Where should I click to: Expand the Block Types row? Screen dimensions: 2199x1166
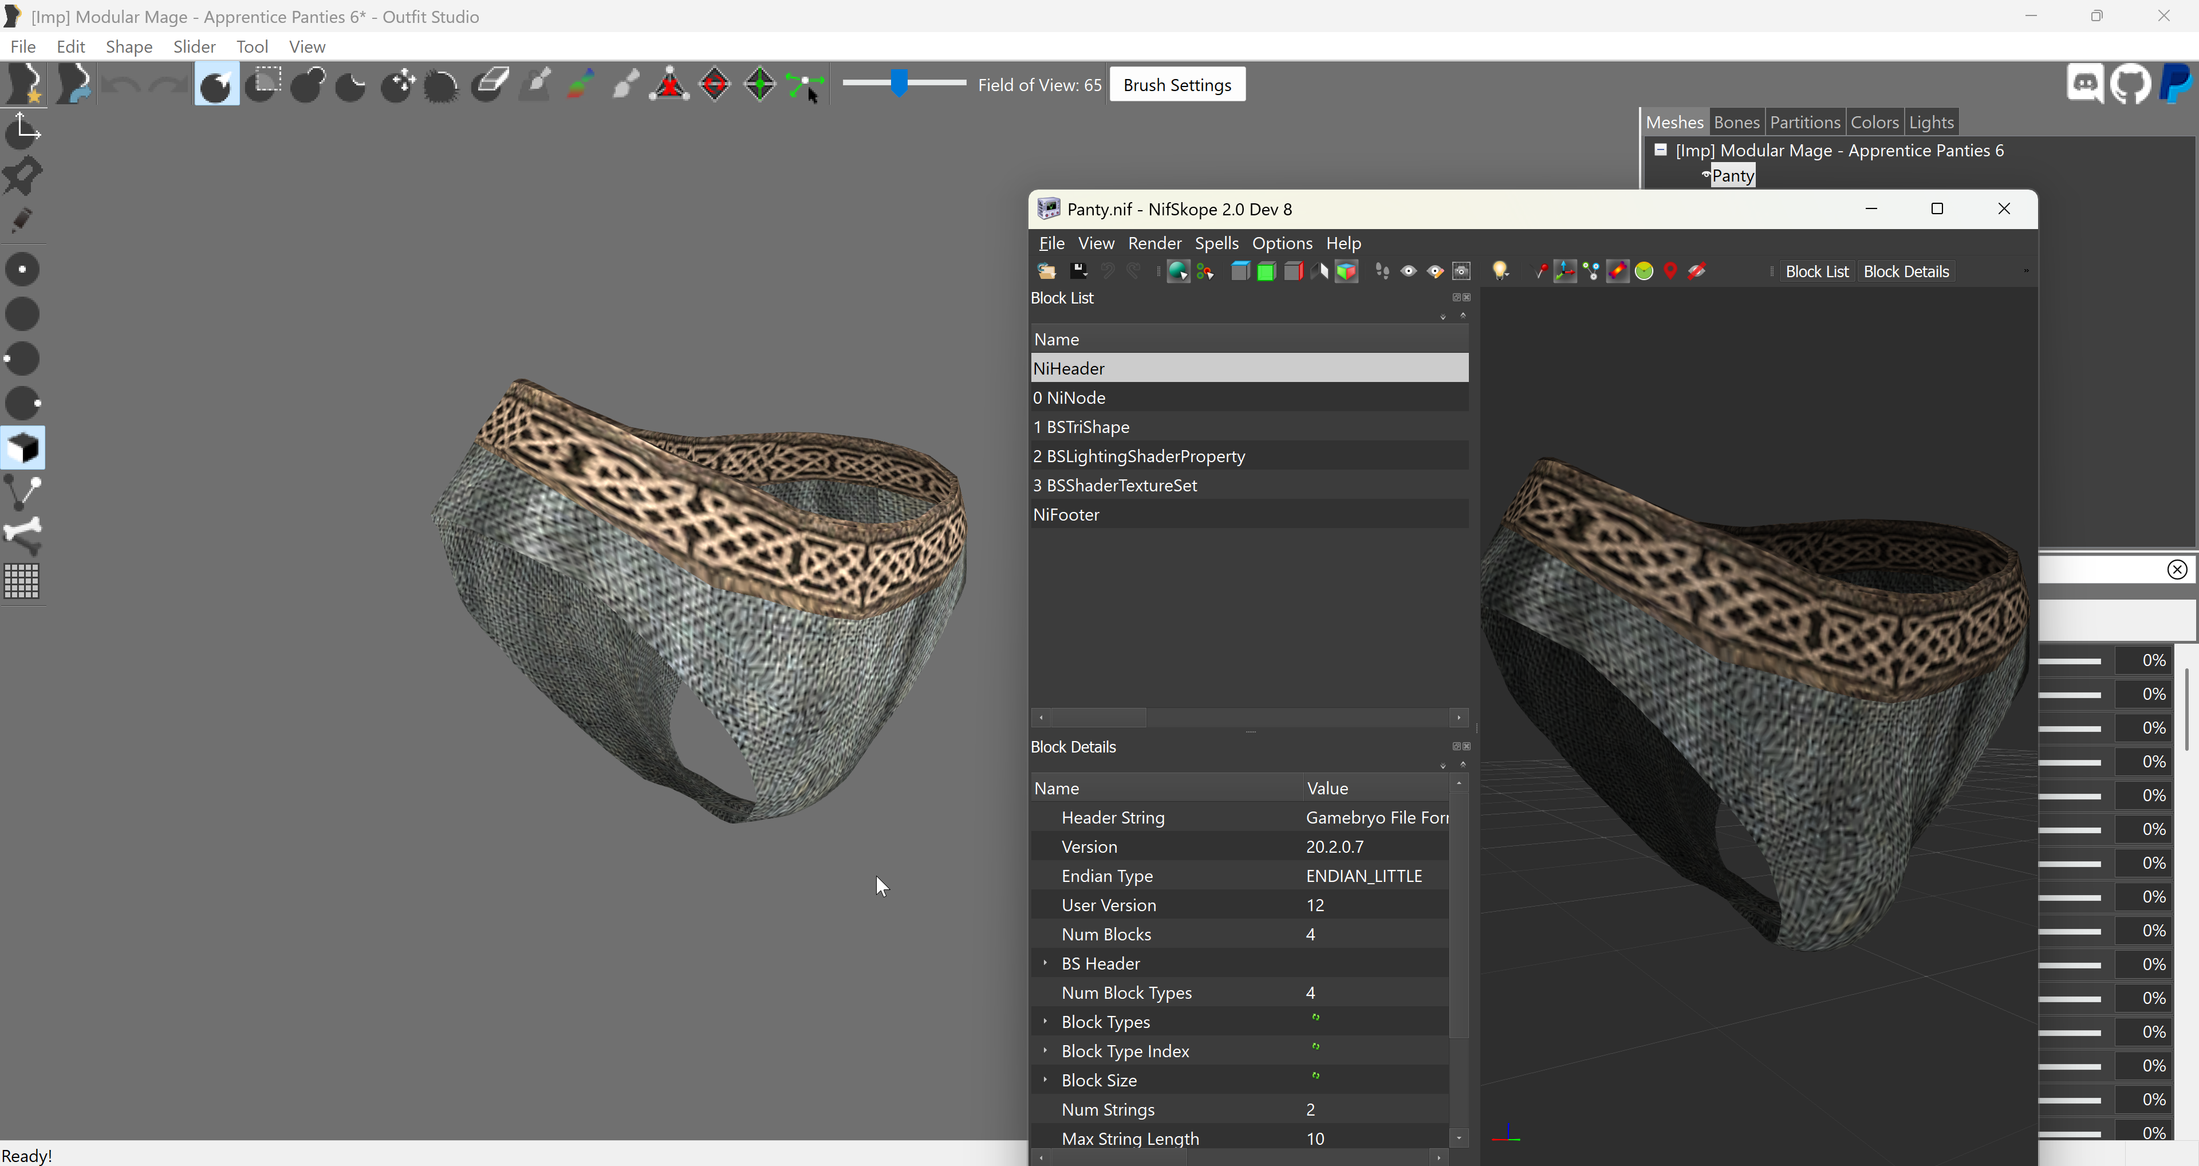click(1045, 1021)
